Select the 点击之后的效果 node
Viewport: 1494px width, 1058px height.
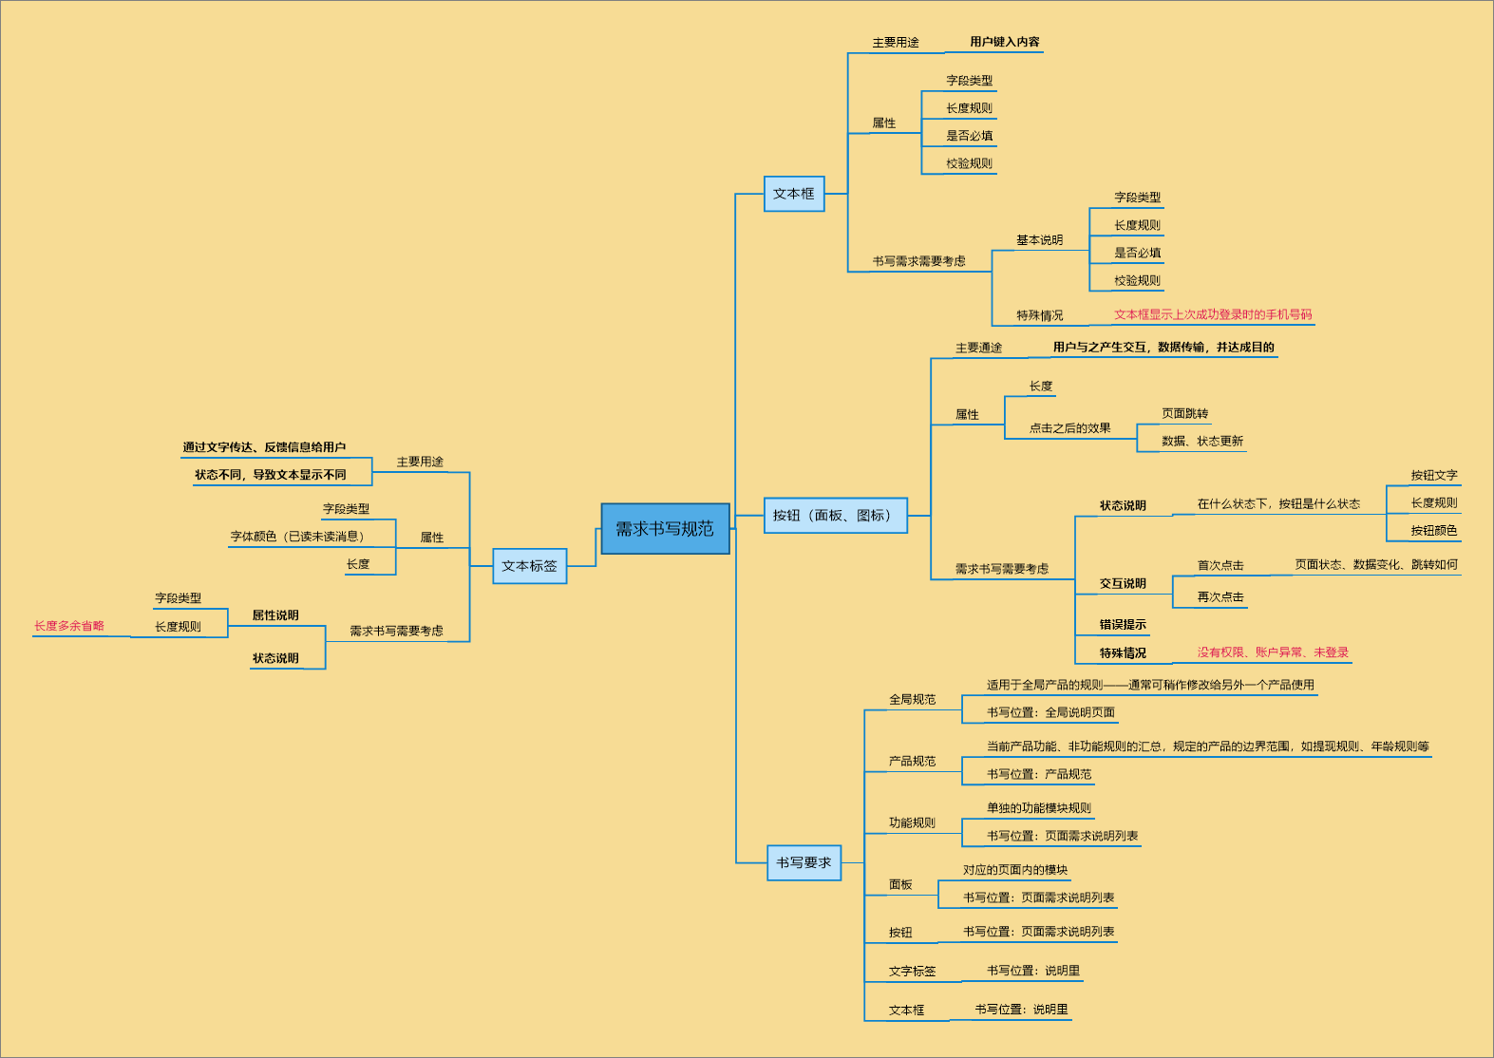1069,428
